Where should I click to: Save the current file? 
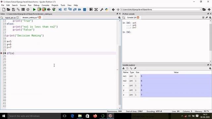click(13, 10)
